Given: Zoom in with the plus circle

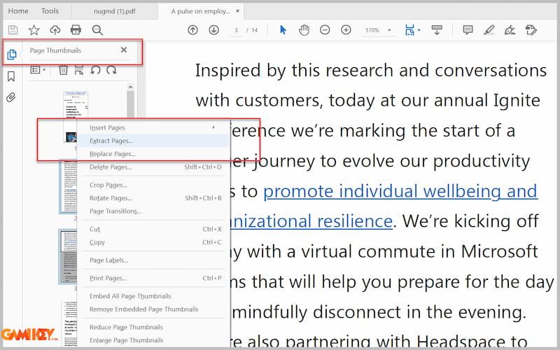Looking at the screenshot, I should 346,30.
